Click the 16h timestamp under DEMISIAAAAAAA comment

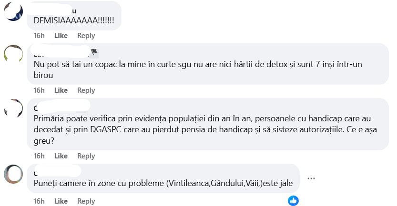[39, 36]
